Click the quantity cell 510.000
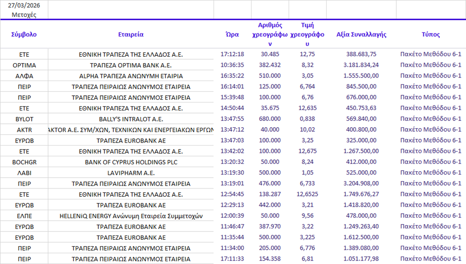The width and height of the screenshot is (466, 264). [270, 75]
